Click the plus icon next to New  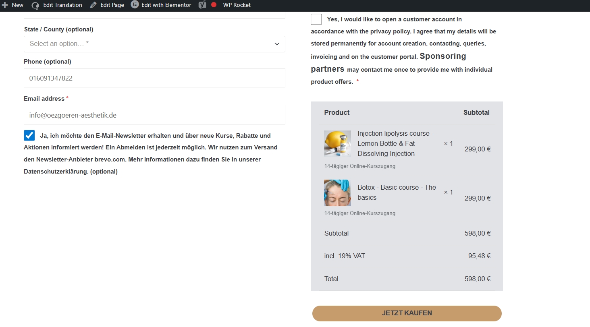pos(5,5)
